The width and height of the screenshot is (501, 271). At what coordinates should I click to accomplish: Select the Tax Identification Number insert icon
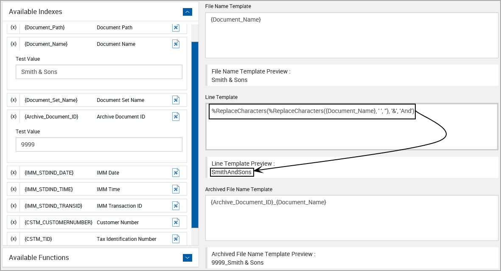coord(176,239)
